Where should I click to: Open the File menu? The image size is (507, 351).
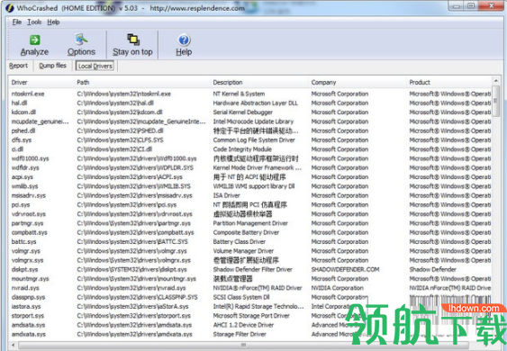(17, 22)
